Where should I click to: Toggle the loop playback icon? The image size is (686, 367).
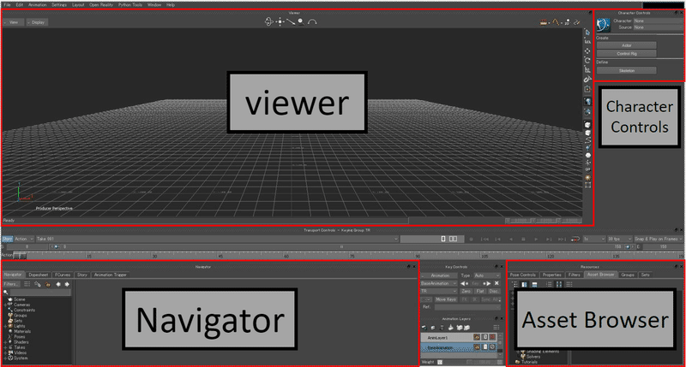coord(575,240)
